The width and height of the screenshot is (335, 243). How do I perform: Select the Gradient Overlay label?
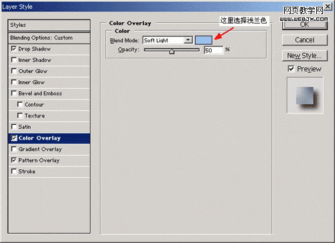40,149
